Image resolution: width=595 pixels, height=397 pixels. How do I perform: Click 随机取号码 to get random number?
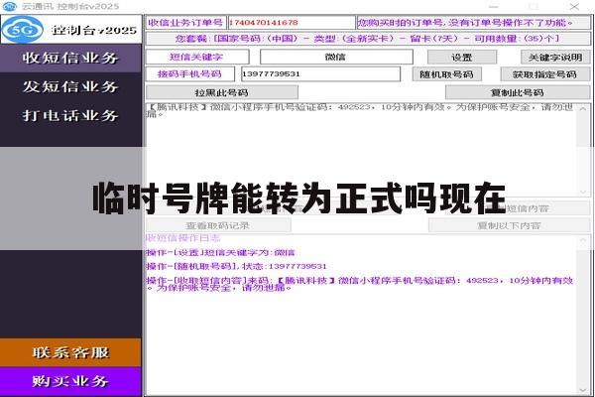[x=447, y=74]
